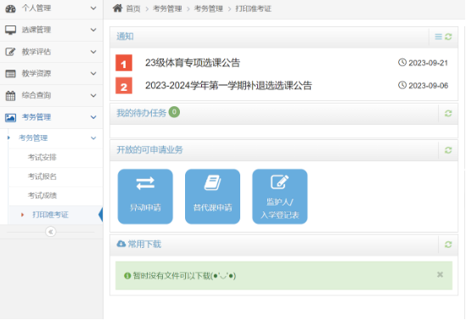Go to home via house icon
The width and height of the screenshot is (466, 326).
pos(117,8)
